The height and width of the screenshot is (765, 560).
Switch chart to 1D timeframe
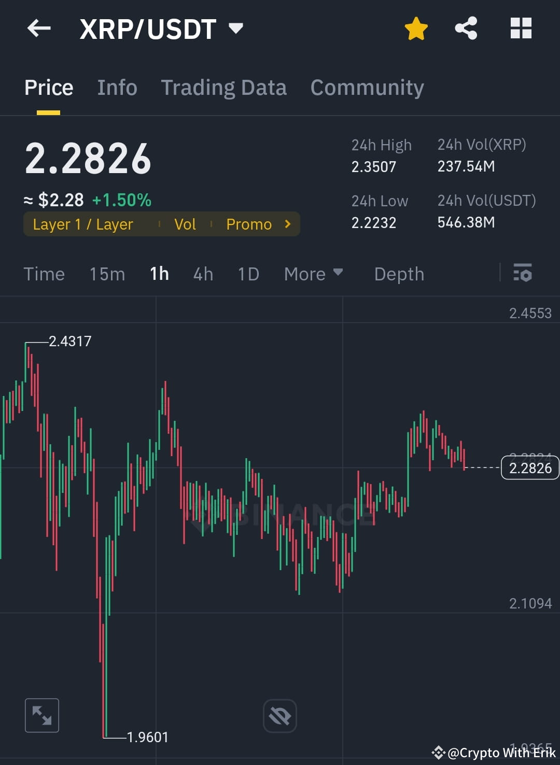[248, 274]
